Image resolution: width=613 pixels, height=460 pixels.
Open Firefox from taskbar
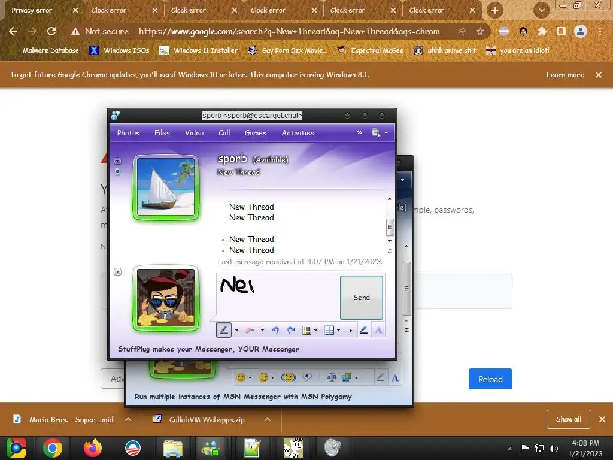coord(93,448)
